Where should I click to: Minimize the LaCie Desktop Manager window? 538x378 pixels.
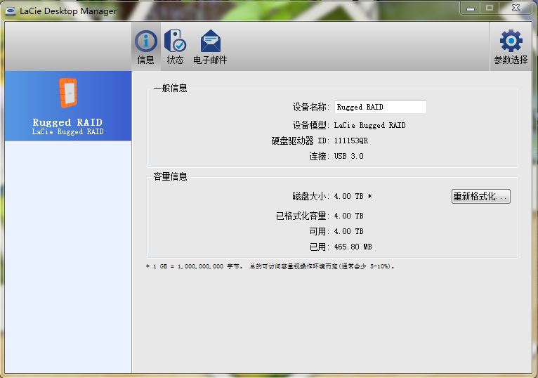coord(471,8)
